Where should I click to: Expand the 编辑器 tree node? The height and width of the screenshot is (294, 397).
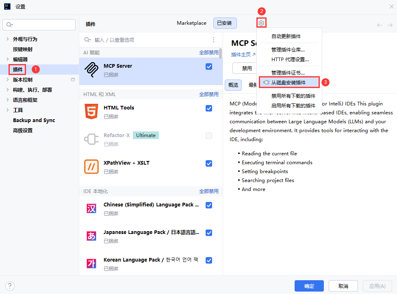(8, 59)
